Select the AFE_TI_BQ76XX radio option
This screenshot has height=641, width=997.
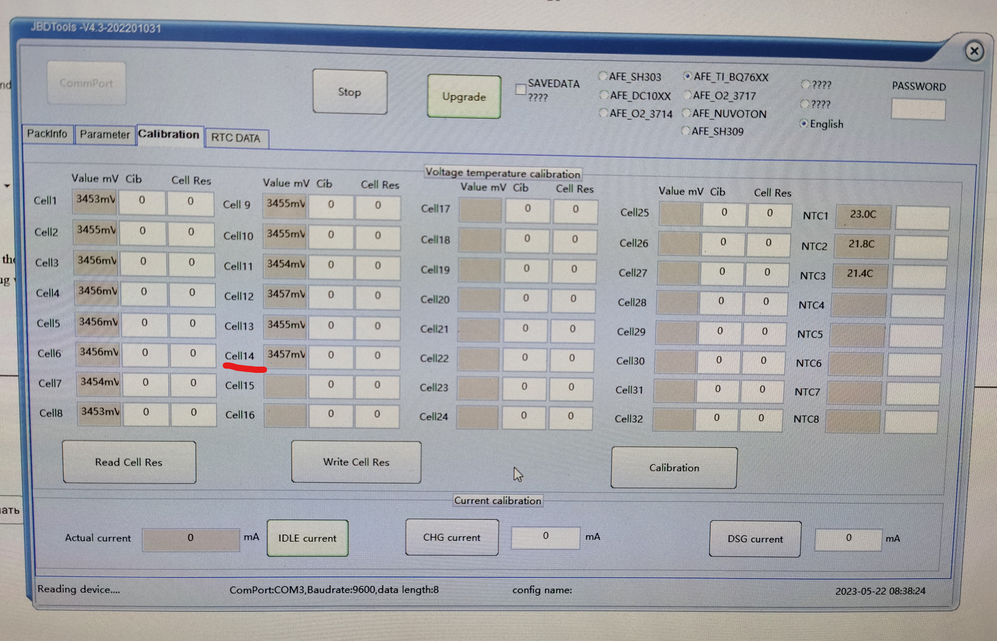(688, 76)
